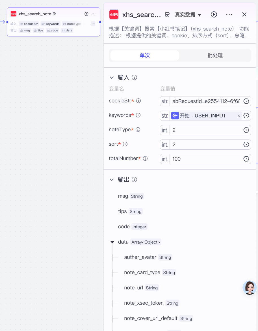Screen dimensions: 258x331
Task: Show info for the 输出 section
Action: click(x=134, y=180)
